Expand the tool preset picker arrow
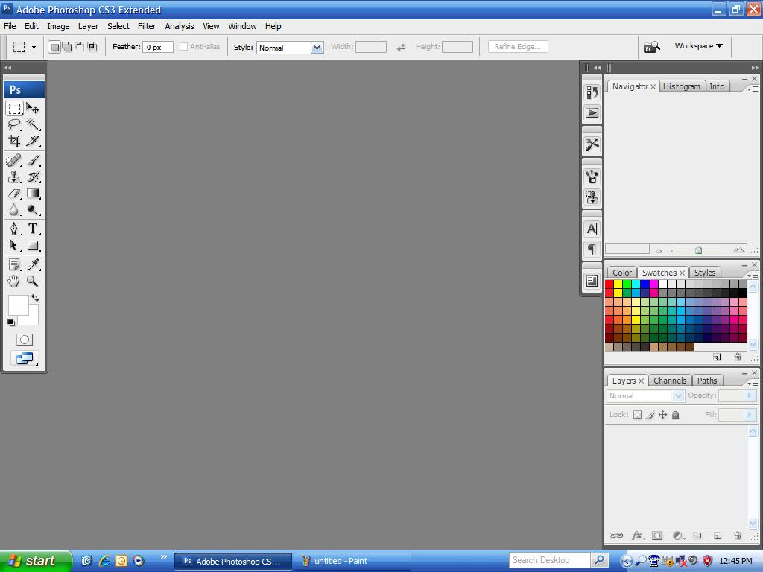The height and width of the screenshot is (572, 763). tap(34, 47)
